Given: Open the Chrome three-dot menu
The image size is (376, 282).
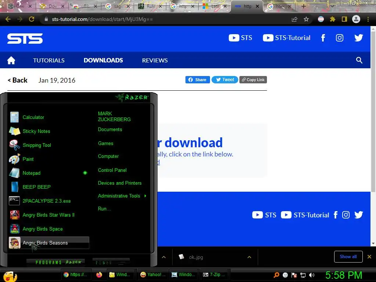Looking at the screenshot, I should [x=368, y=19].
